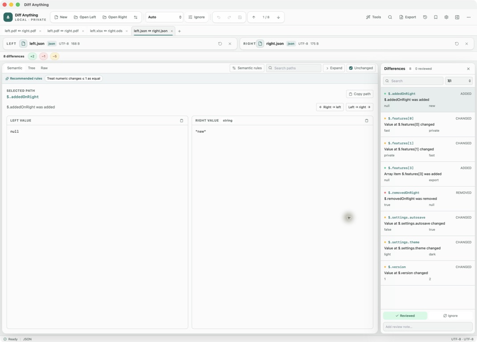This screenshot has width=477, height=342.
Task: Click the New button
Action: [x=61, y=17]
